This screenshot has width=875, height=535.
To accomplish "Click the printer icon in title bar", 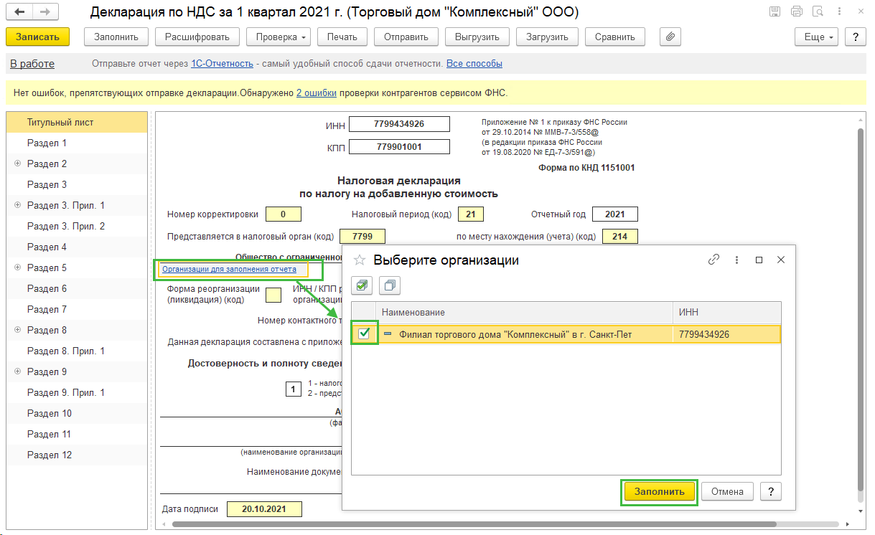I will click(796, 11).
